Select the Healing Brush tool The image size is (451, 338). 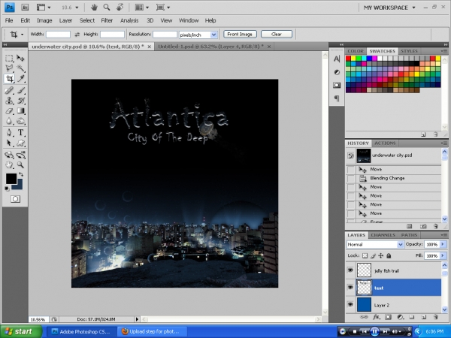tap(9, 91)
